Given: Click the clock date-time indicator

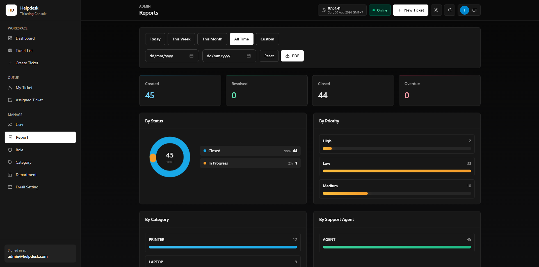Looking at the screenshot, I should pos(342,10).
